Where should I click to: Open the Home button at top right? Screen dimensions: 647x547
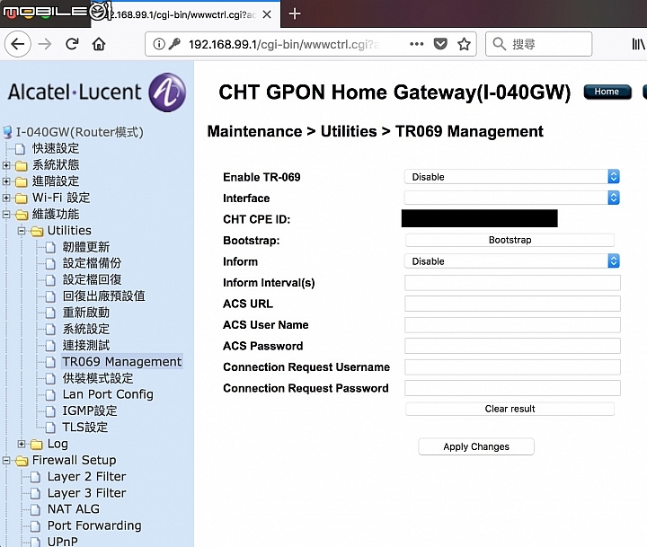click(x=607, y=92)
